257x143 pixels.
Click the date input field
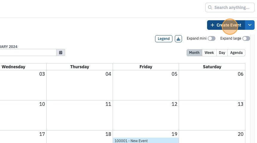(28, 52)
